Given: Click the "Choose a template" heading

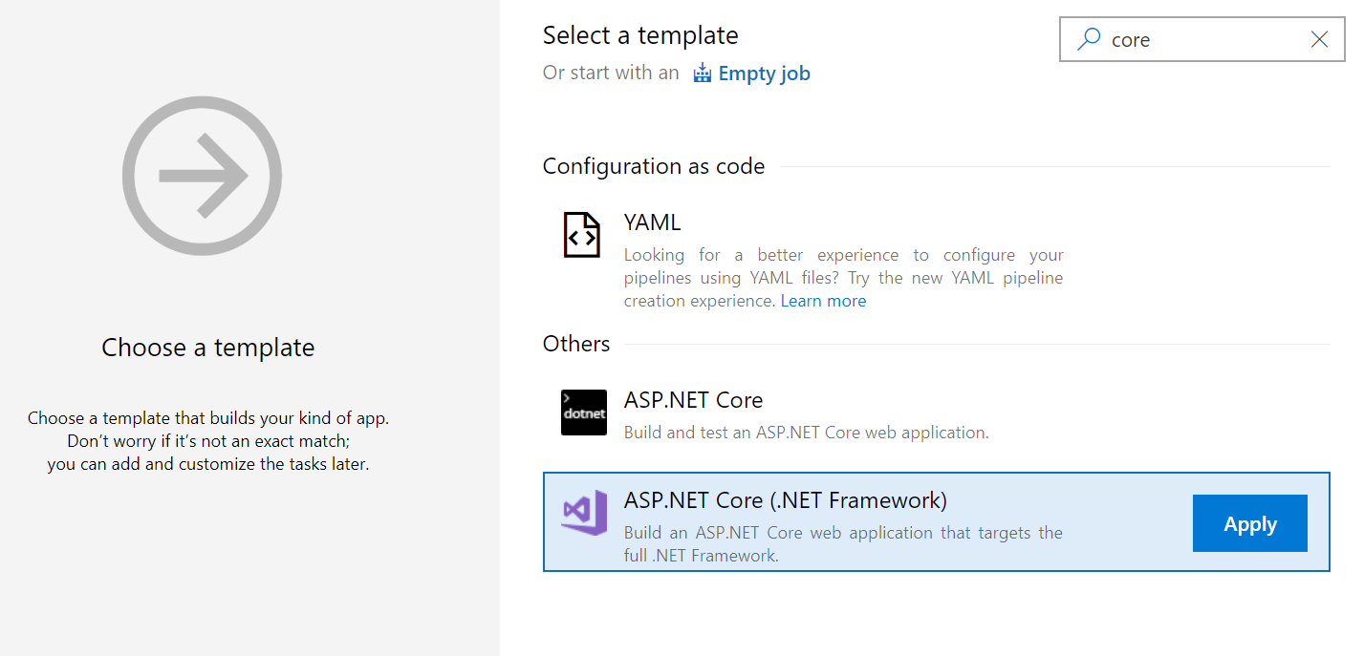Looking at the screenshot, I should click(208, 348).
